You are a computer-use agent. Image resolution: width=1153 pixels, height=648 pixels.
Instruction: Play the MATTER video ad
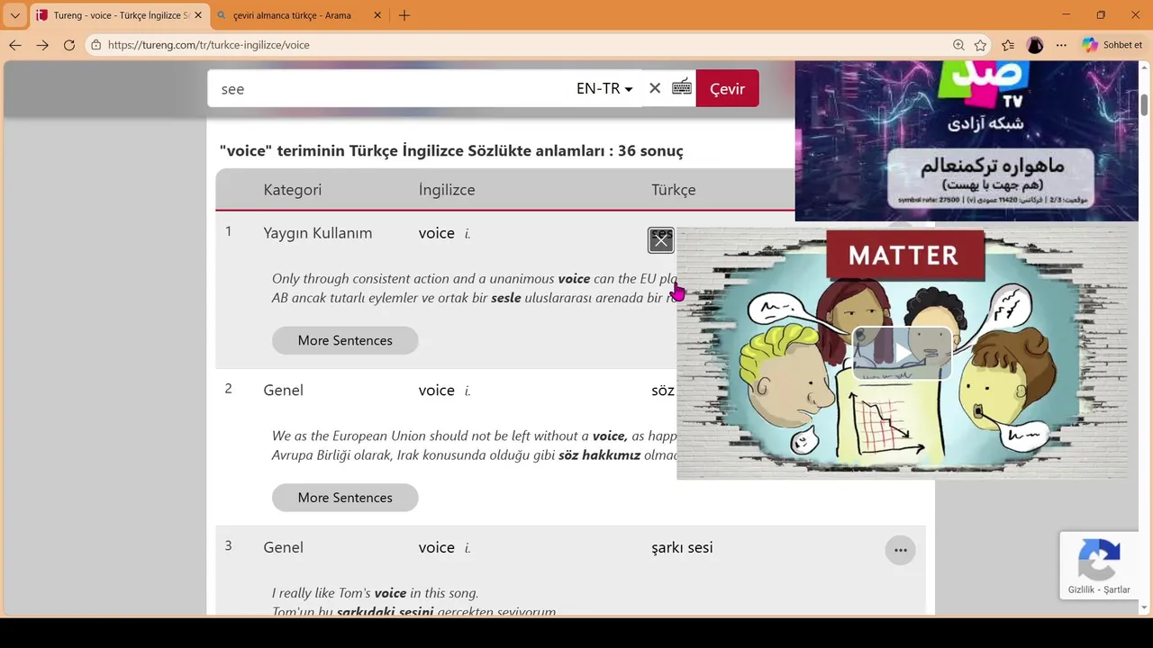coord(902,353)
